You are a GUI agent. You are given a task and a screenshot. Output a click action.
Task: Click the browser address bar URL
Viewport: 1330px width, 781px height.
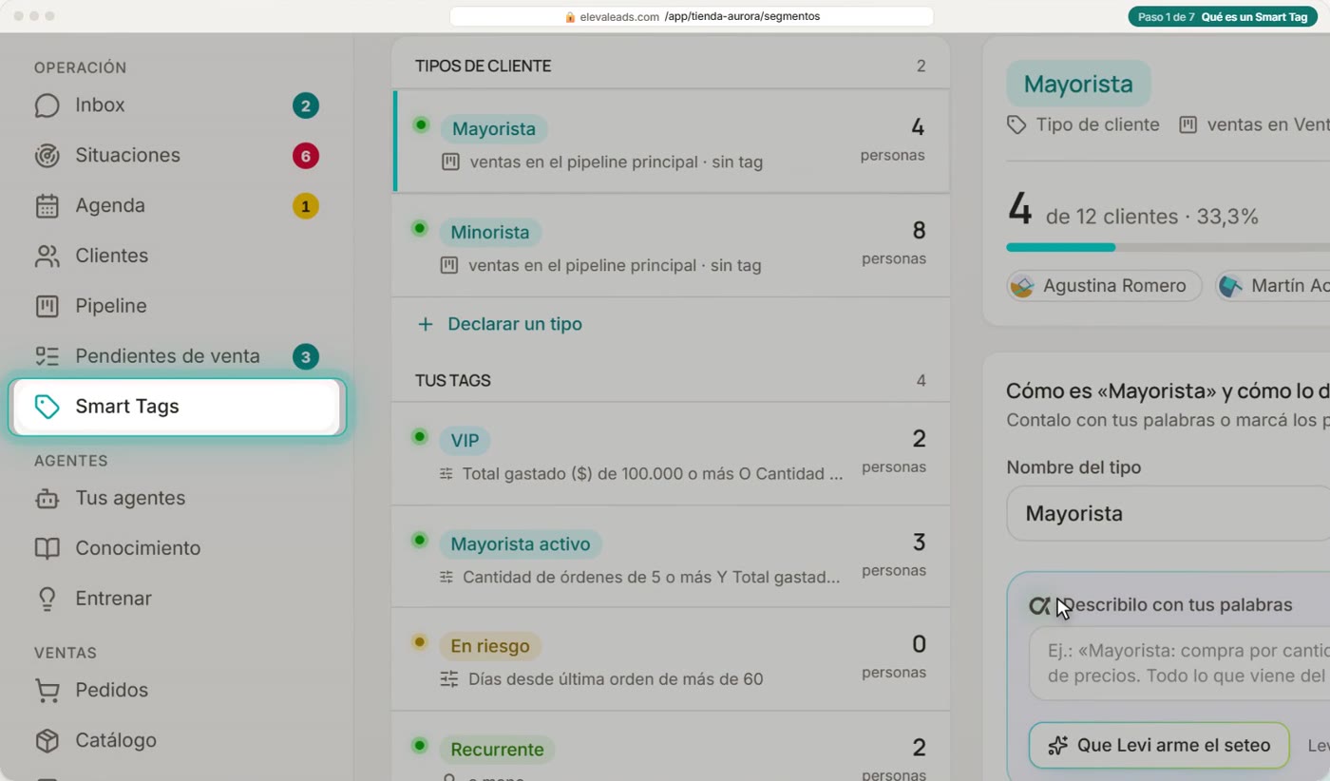692,17
